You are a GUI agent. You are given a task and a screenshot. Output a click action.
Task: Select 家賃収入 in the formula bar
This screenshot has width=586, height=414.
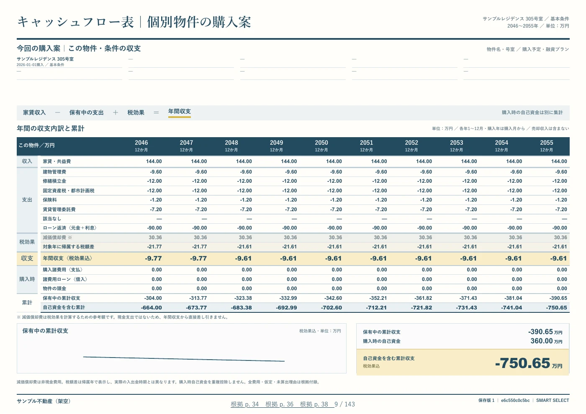[34, 112]
